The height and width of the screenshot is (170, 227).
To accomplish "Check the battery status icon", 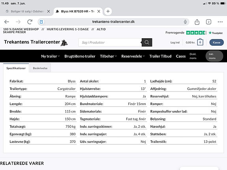I will (x=223, y=3).
